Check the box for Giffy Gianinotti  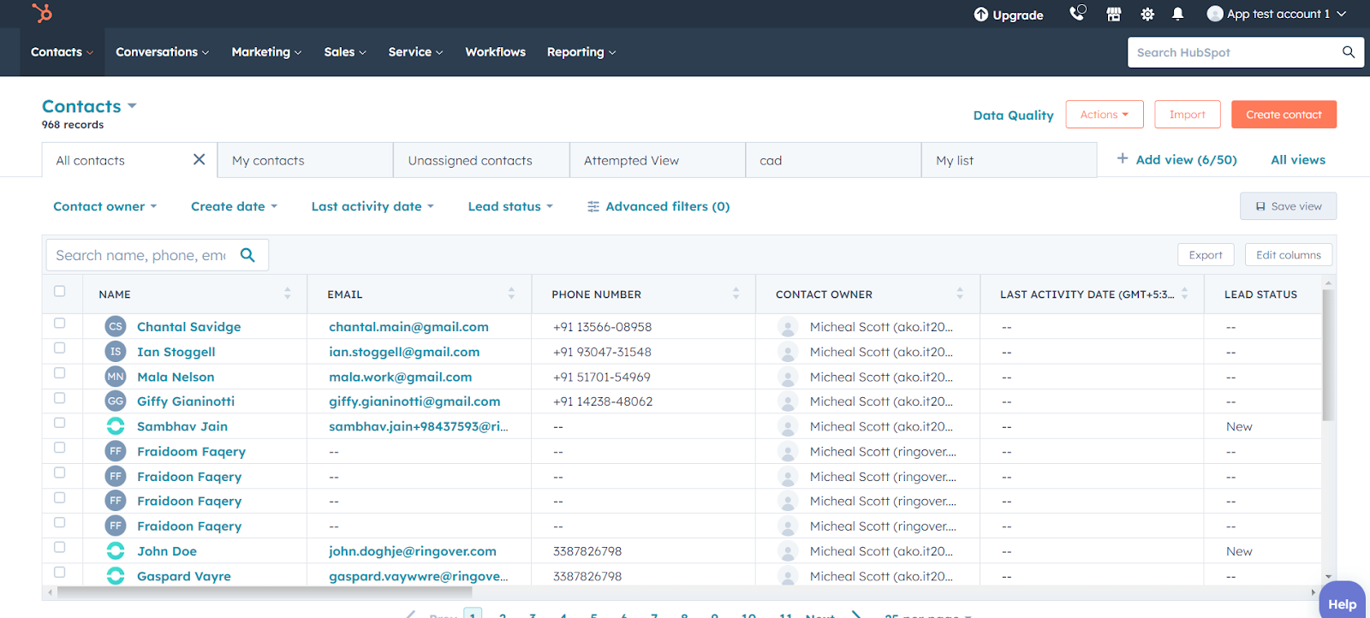(60, 398)
